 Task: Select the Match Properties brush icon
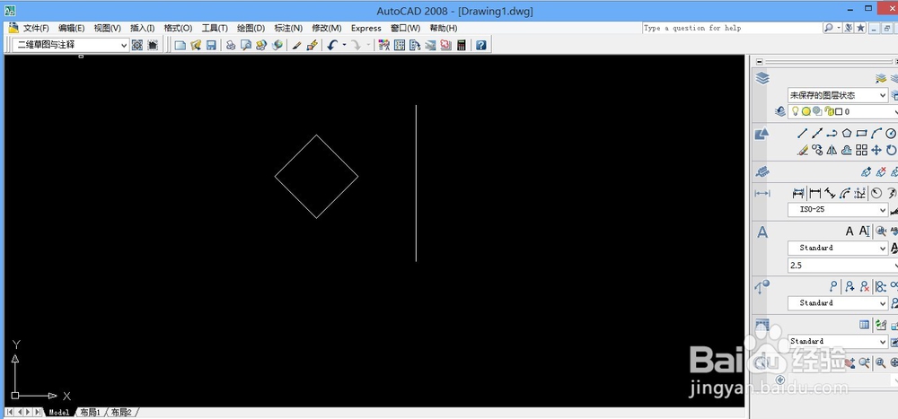313,45
